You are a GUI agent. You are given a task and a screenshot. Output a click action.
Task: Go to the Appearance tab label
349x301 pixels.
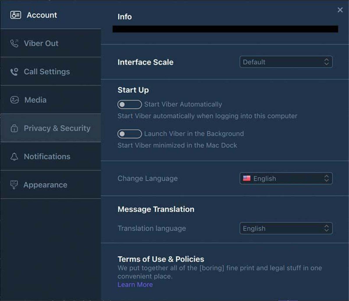coord(45,185)
